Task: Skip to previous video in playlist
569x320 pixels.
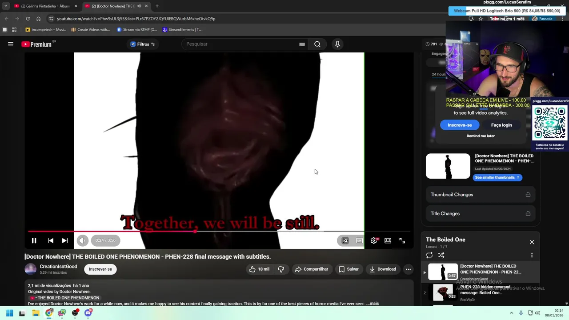Action: [x=51, y=240]
